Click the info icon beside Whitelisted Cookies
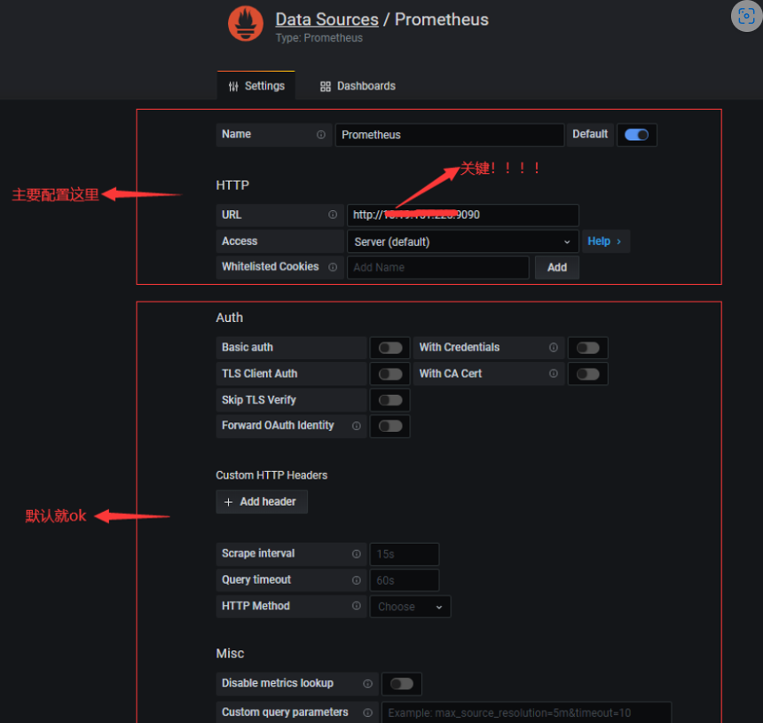Screen dimensions: 763x723 click(x=333, y=267)
